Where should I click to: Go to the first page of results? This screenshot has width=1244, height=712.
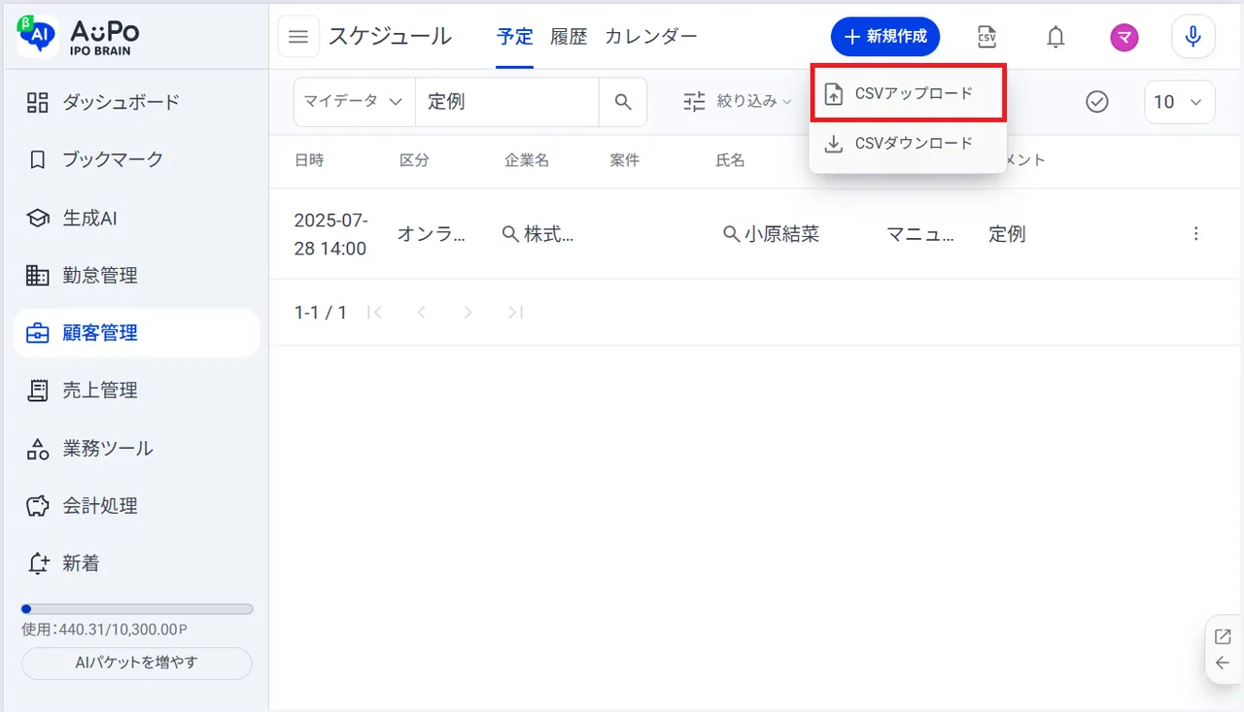[x=375, y=313]
